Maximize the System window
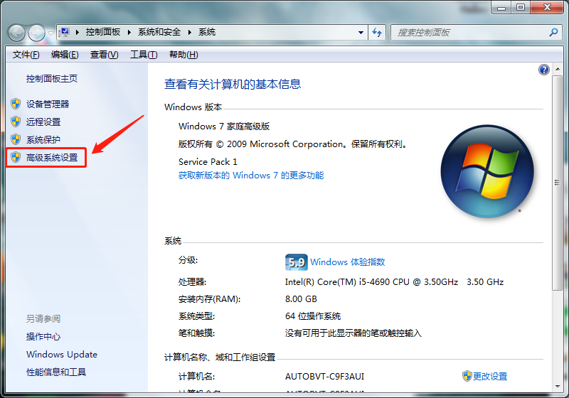Screen dimensions: 569x398 pyautogui.click(x=521, y=8)
